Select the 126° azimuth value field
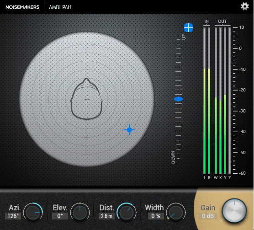Viewport: 254px width, 230px height. point(13,216)
